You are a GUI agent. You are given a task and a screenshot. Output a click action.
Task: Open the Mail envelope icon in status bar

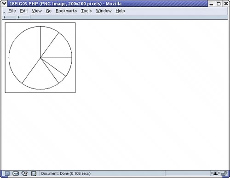coord(16,173)
